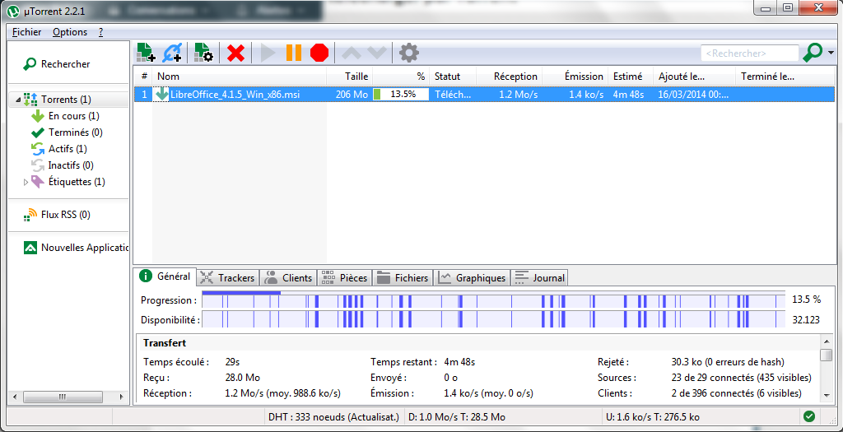Viewport: 843px width, 432px height.
Task: Click sidebar horizontal scrollbar thumb
Action: pyautogui.click(x=63, y=397)
